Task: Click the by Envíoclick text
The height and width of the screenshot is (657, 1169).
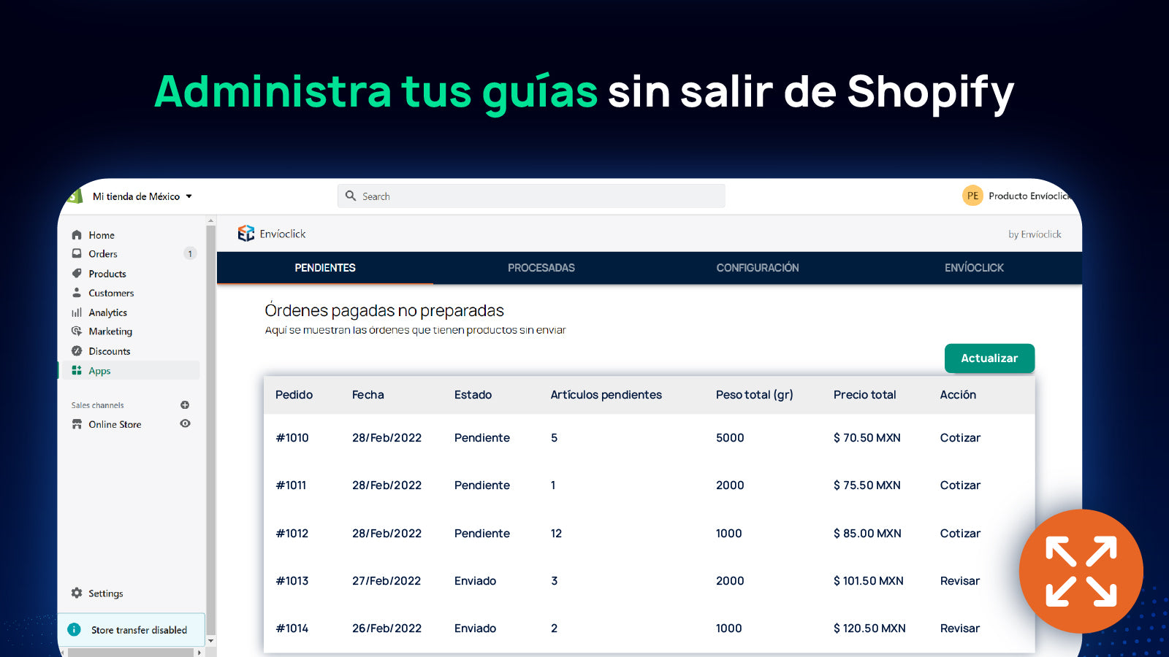Action: click(x=1035, y=234)
